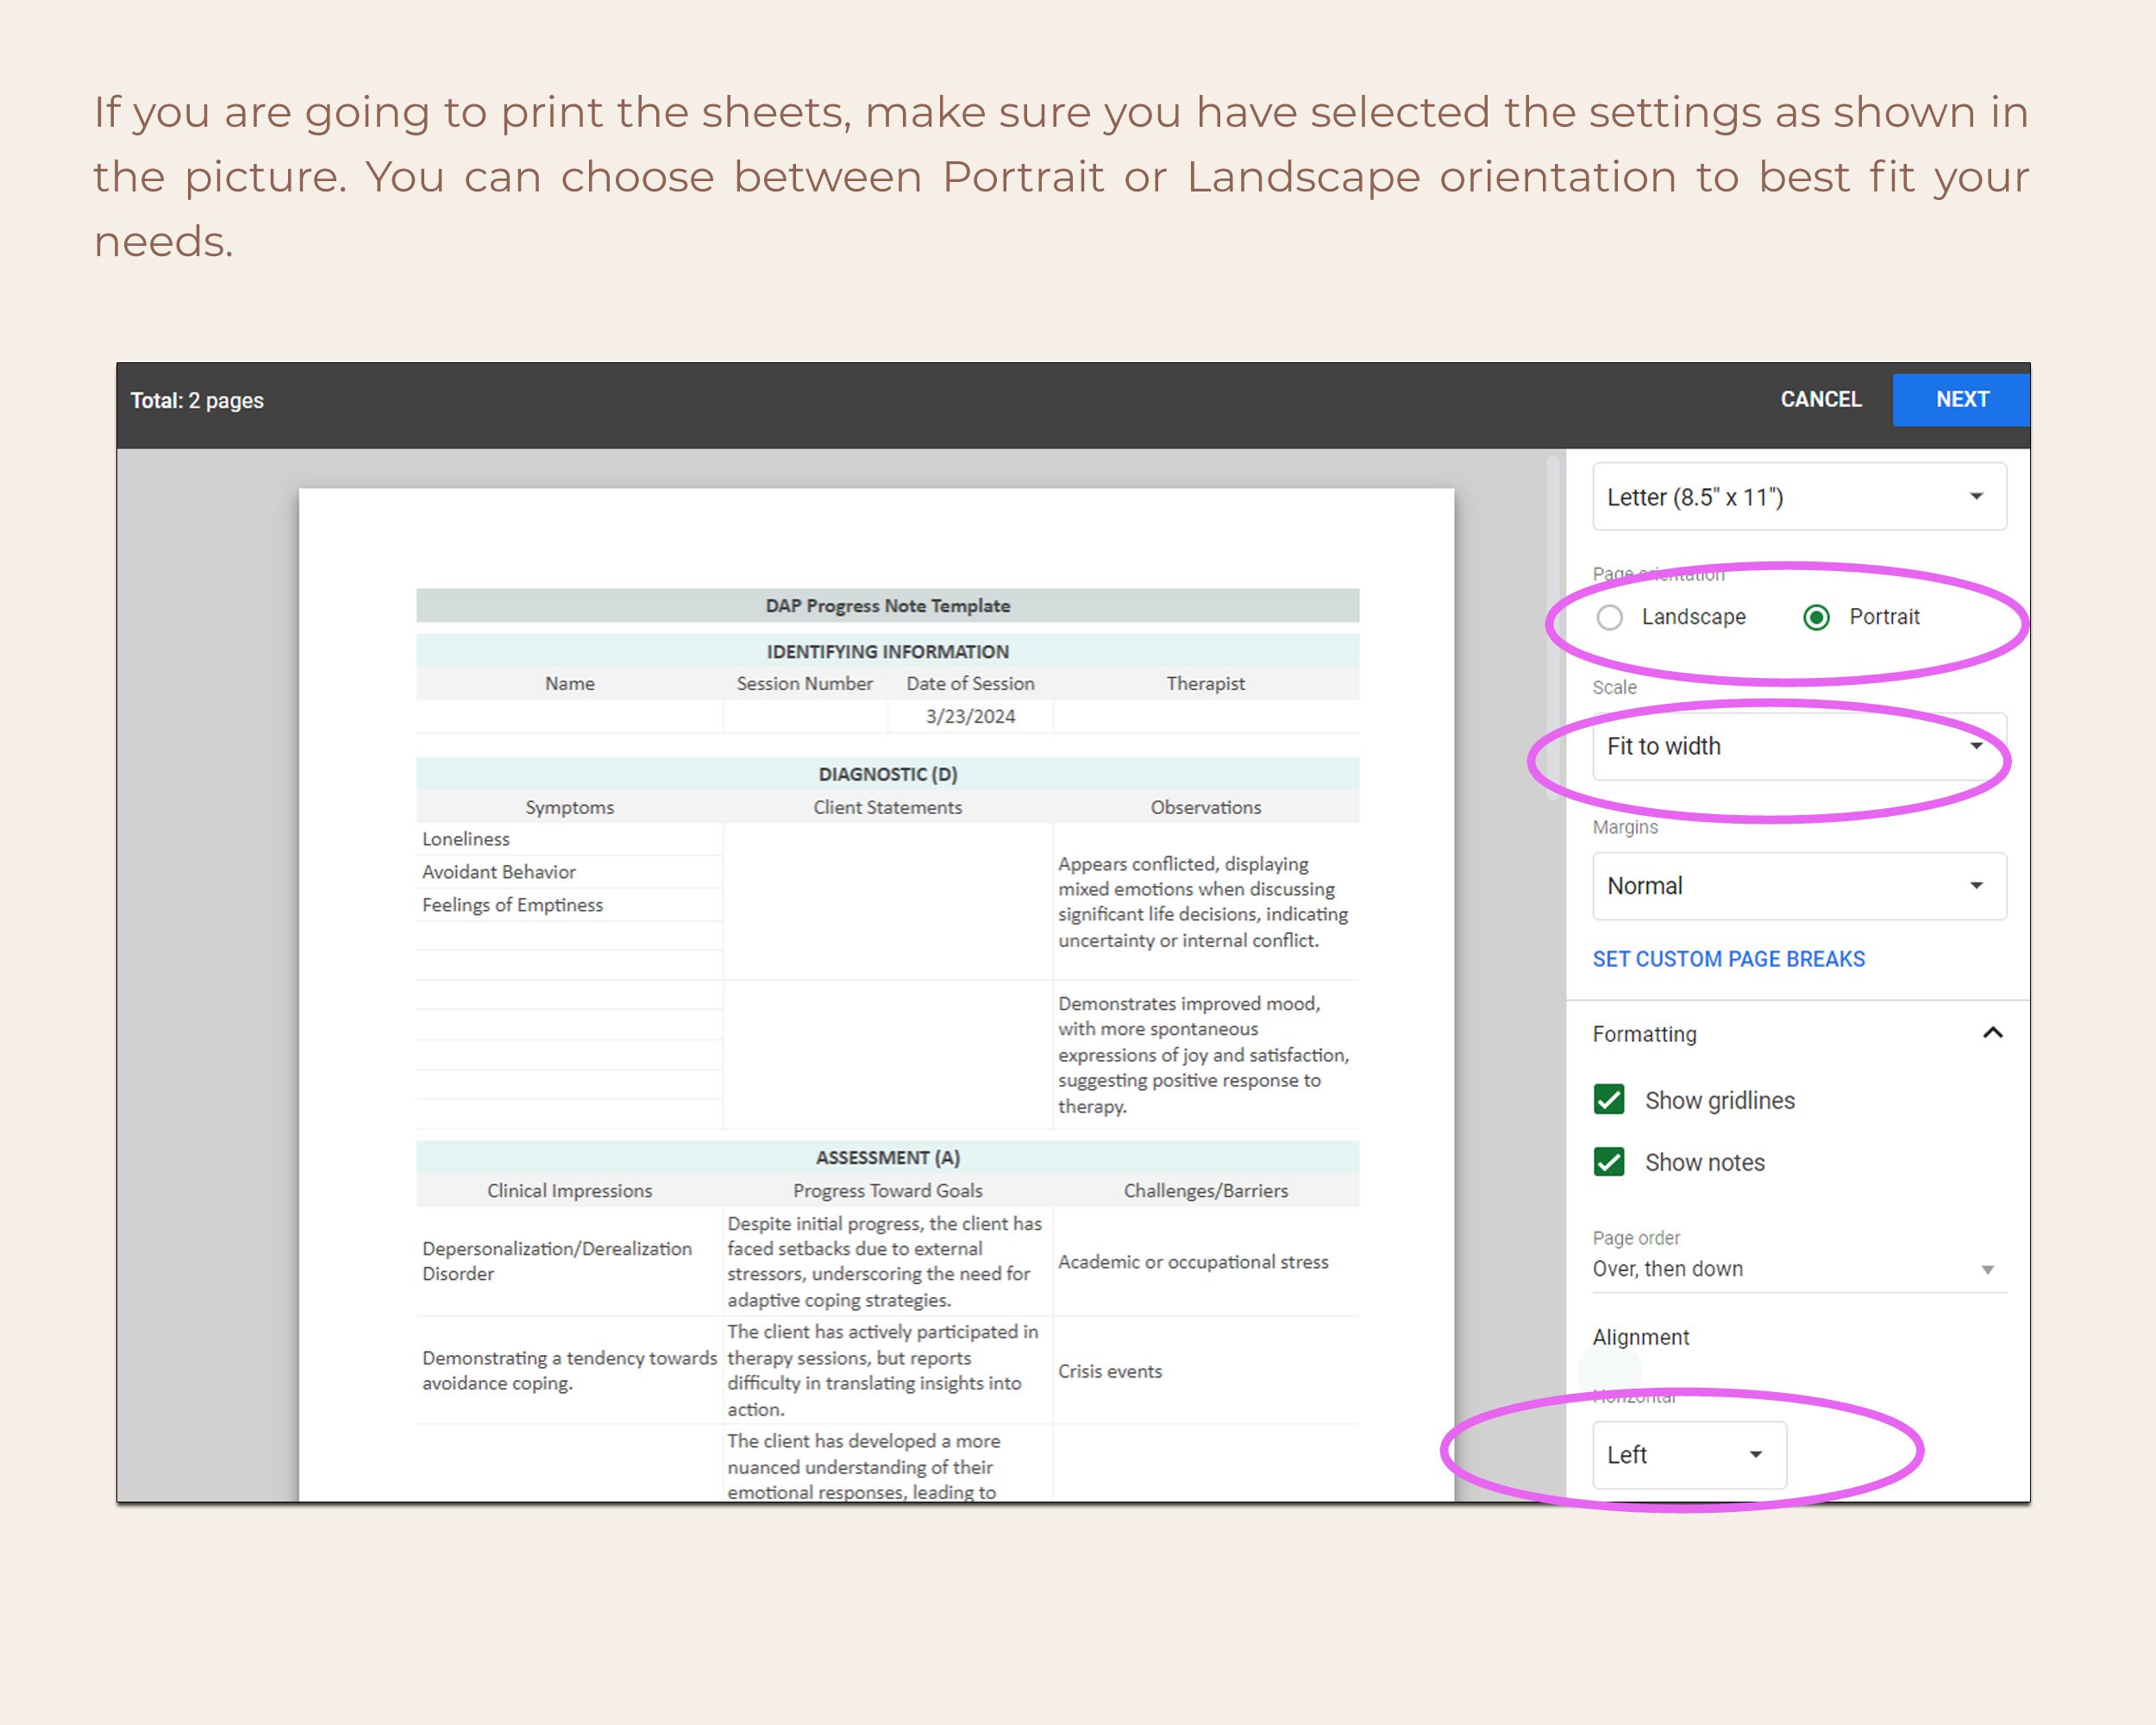The width and height of the screenshot is (2156, 1725).
Task: Click the date cell showing 3/23/2024
Action: coord(969,716)
